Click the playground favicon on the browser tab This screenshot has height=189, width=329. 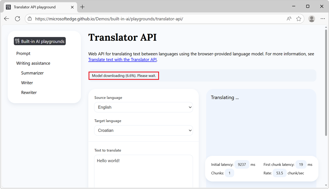(8, 7)
